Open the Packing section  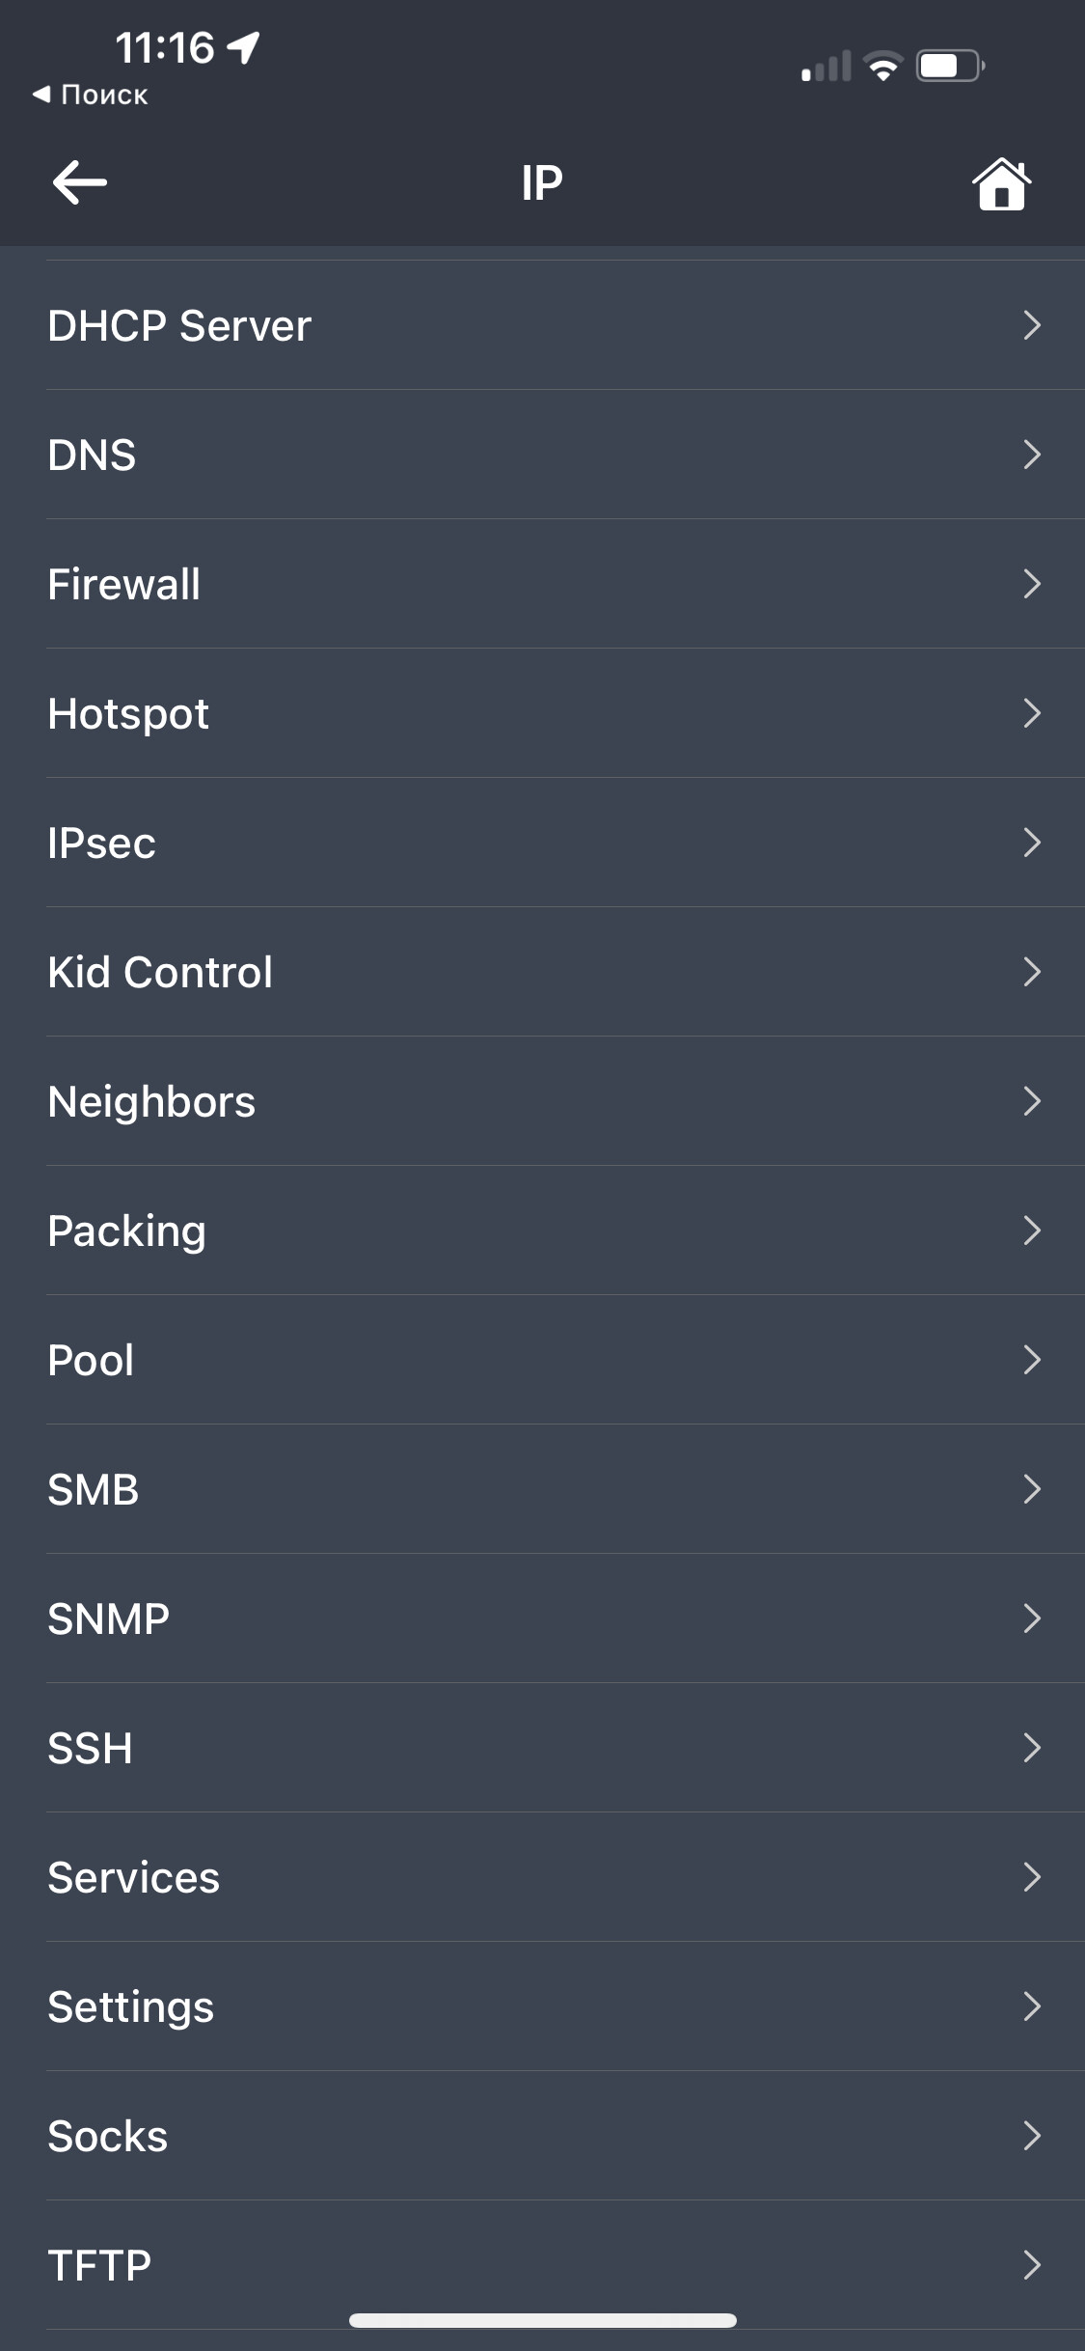coord(542,1231)
